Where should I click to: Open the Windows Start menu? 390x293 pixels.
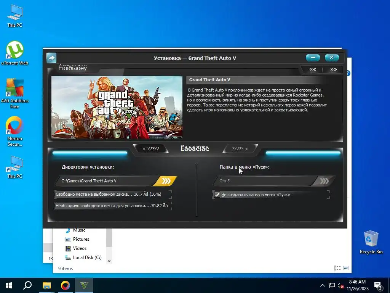[9, 285]
